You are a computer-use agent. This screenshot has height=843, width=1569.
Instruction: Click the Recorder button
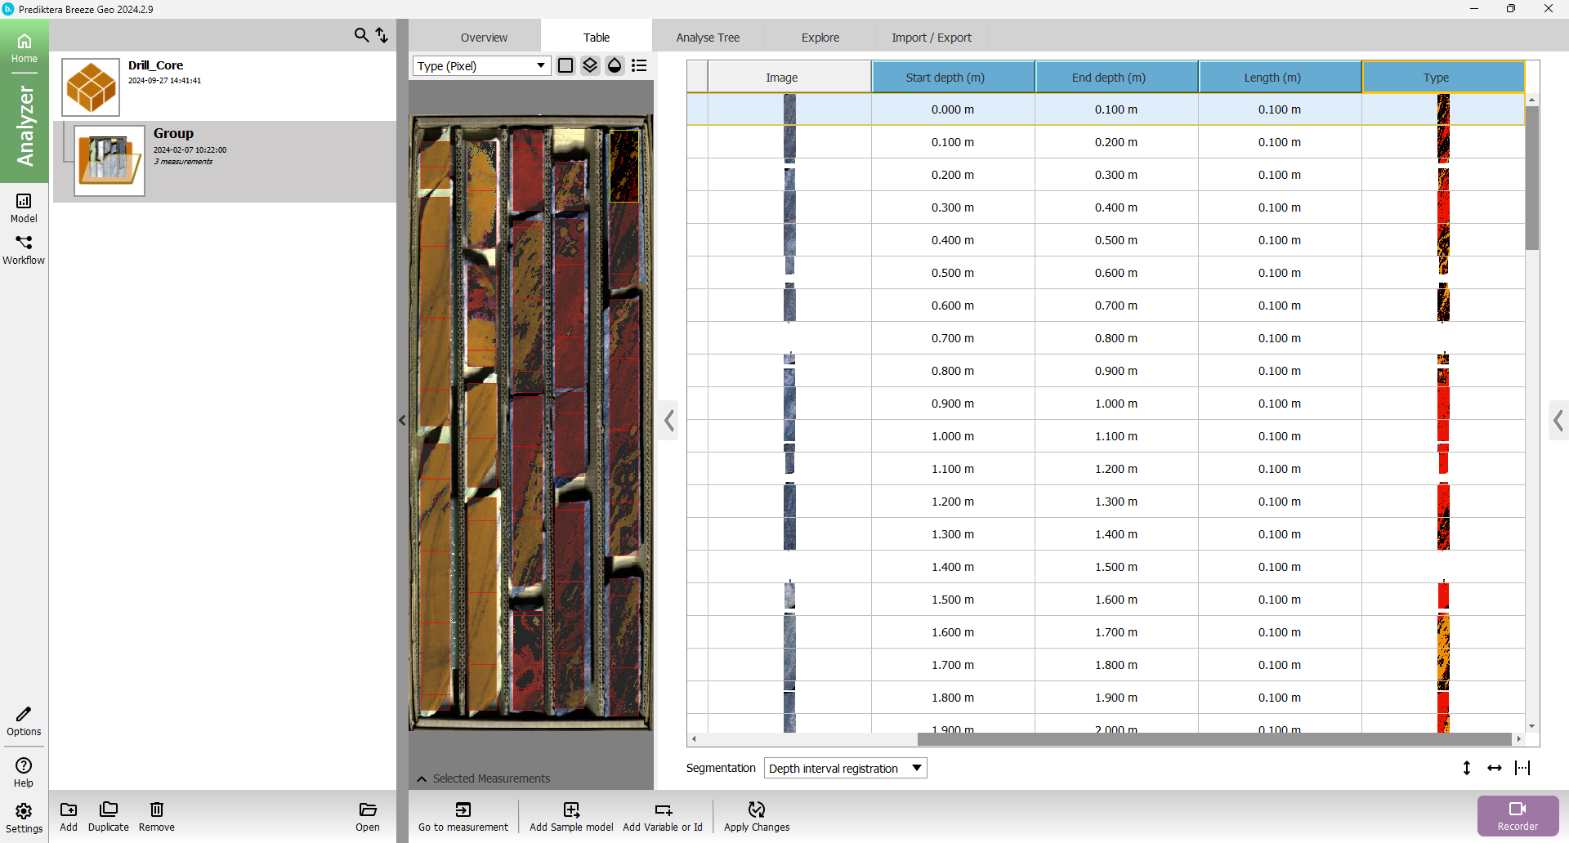(x=1517, y=815)
